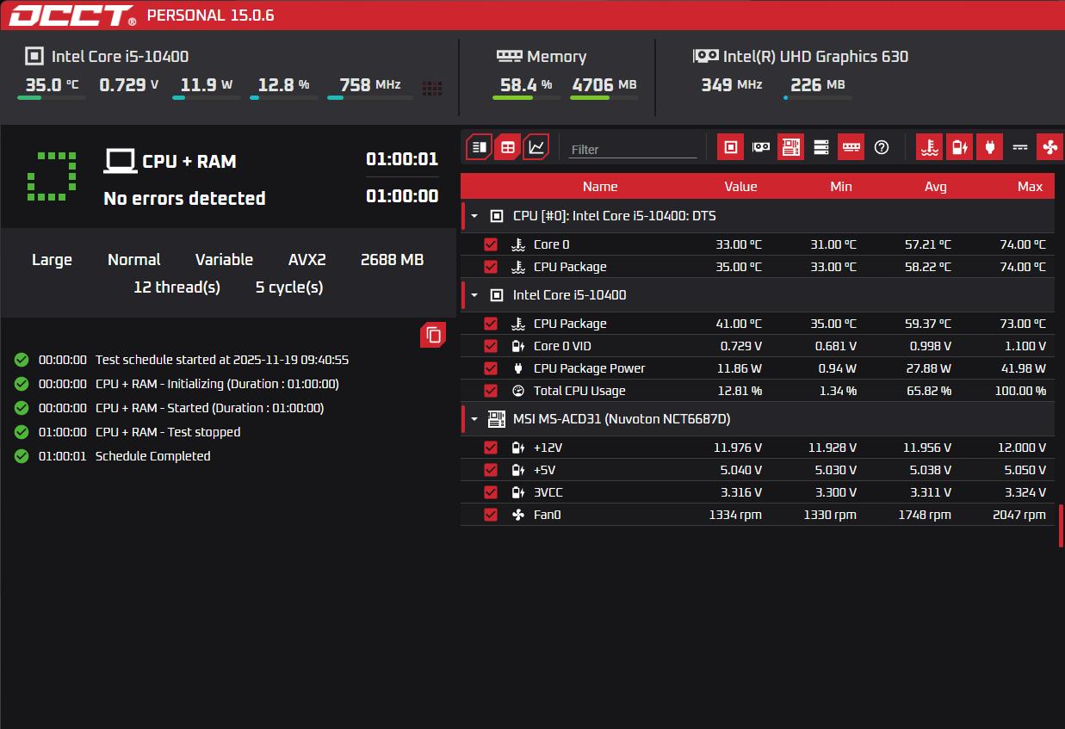This screenshot has height=729, width=1065.
Task: Toggle motherboard sensors filter icon
Action: coord(790,147)
